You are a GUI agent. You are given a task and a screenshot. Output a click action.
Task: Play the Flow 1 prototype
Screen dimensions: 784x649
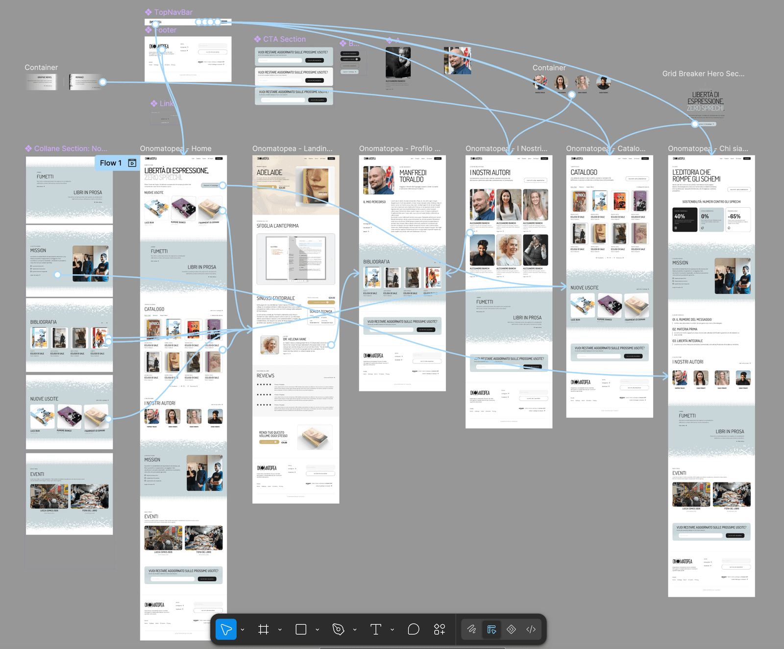click(x=132, y=163)
